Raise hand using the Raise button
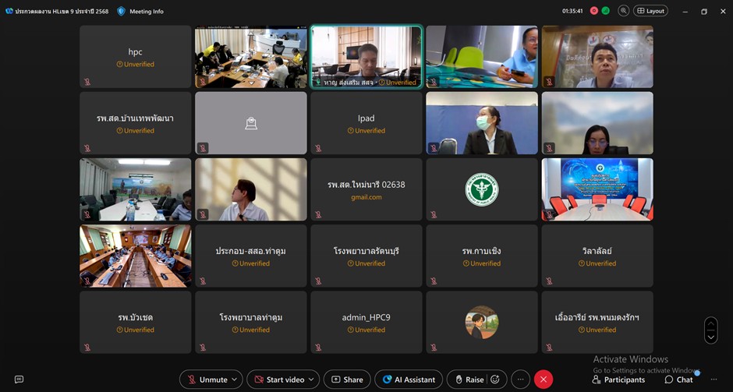Screen dimensions: 733x392 [x=470, y=380]
